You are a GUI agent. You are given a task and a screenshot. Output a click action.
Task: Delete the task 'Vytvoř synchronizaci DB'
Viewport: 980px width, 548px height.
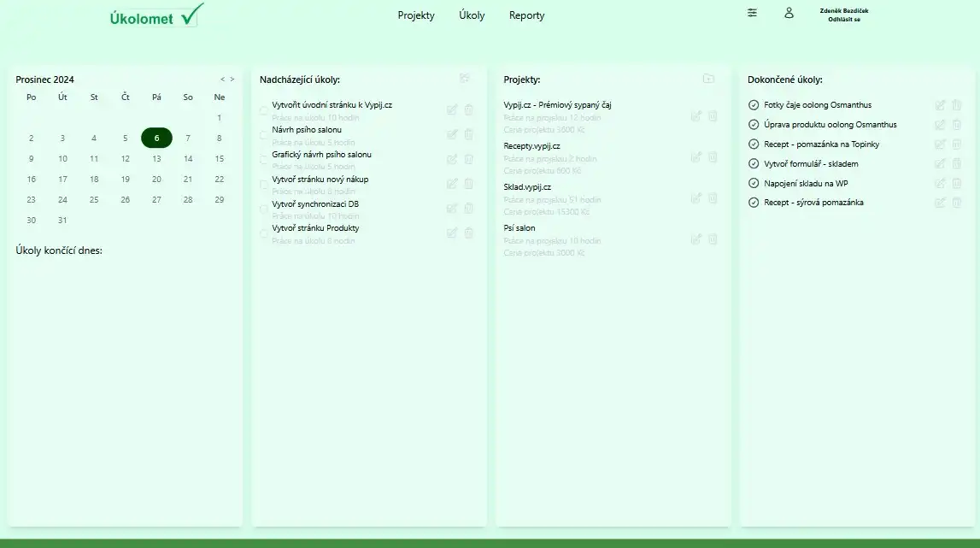468,209
